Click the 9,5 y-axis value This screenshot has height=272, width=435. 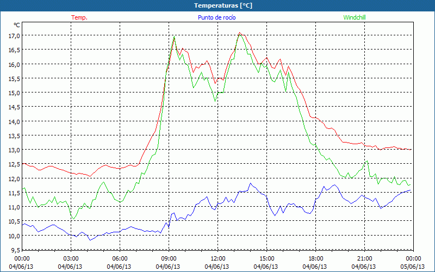(x=16, y=250)
